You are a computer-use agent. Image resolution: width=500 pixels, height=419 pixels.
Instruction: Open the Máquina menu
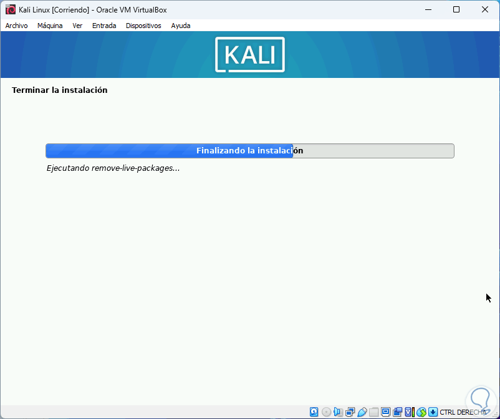point(50,26)
